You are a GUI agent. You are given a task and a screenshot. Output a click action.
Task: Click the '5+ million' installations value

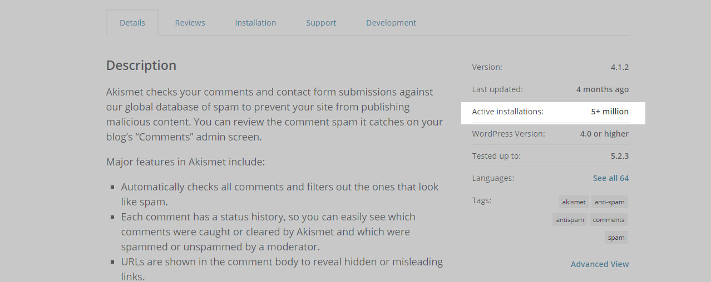(x=610, y=112)
